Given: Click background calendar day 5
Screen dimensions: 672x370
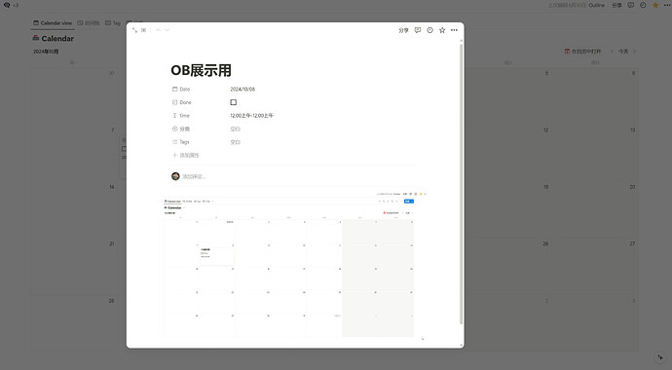Looking at the screenshot, I should pyautogui.click(x=546, y=73).
